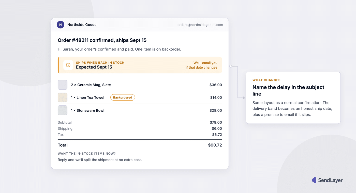Click the split the shipment reply text
Image resolution: width=356 pixels, height=193 pixels.
(100, 160)
